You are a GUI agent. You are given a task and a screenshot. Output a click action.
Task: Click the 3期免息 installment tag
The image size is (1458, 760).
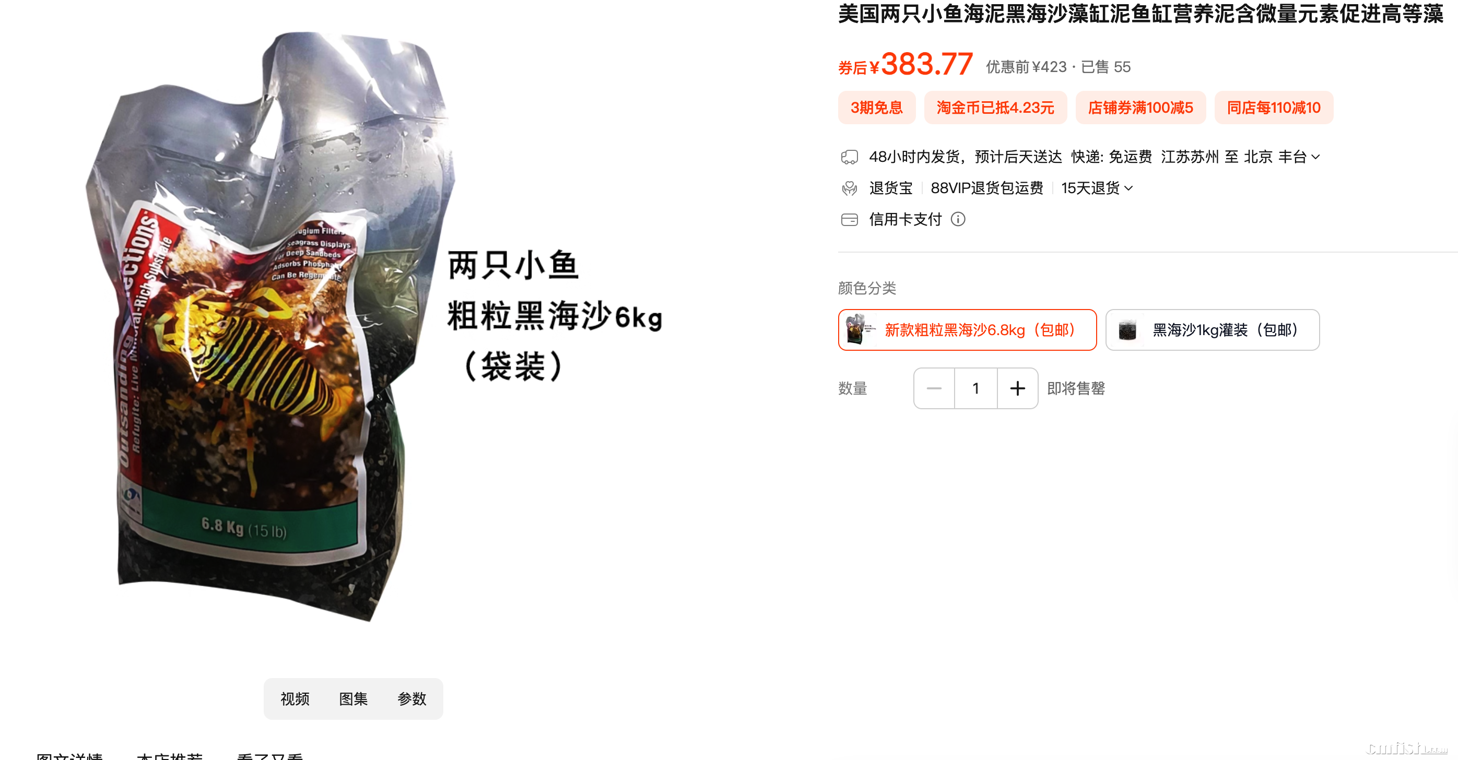pyautogui.click(x=876, y=108)
